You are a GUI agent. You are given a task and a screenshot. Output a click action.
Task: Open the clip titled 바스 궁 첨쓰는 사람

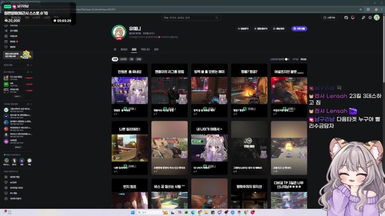pyautogui.click(x=169, y=193)
